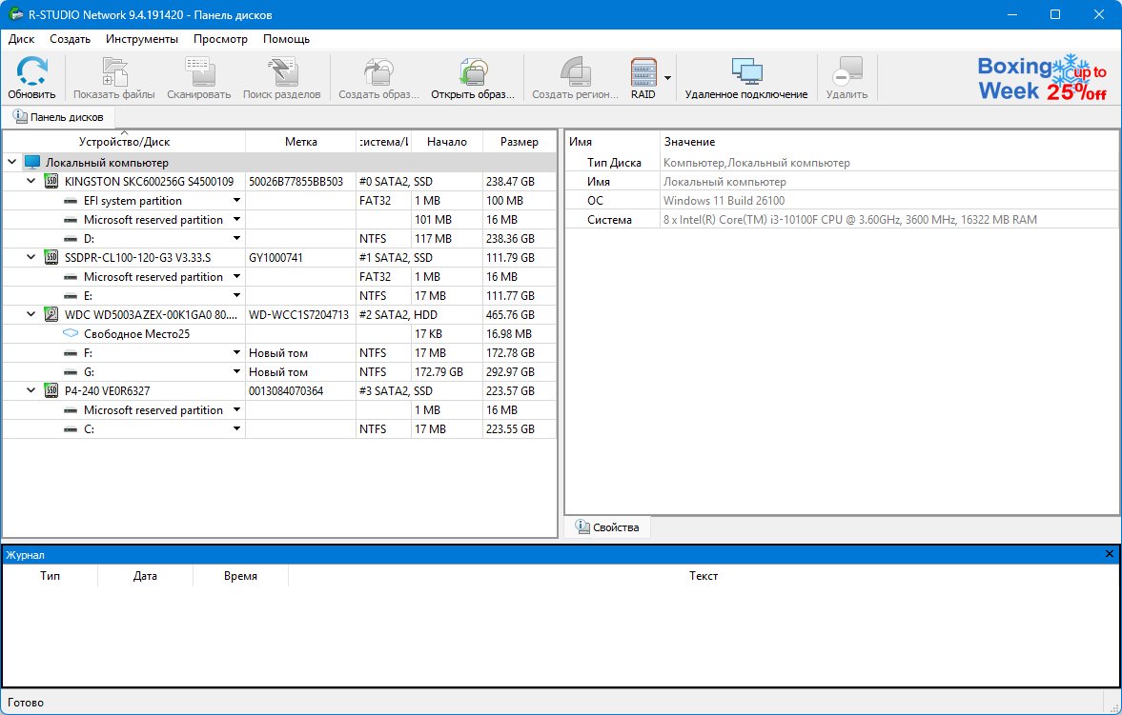Collapse the P4-240 VE0R6327 disk node
This screenshot has width=1122, height=715.
tap(31, 391)
